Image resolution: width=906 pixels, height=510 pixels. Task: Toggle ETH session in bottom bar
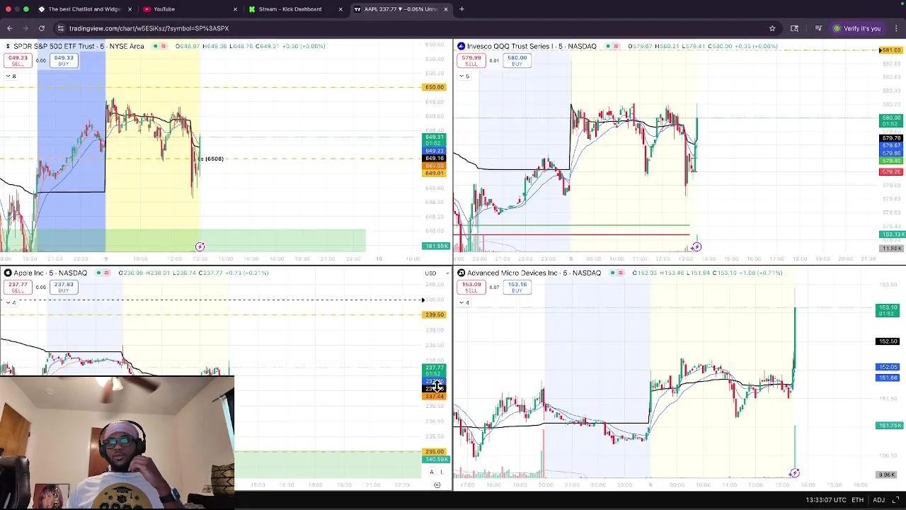tap(857, 500)
